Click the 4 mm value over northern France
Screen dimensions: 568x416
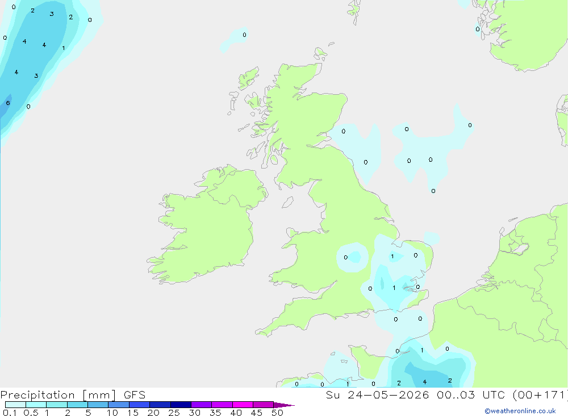pos(424,382)
